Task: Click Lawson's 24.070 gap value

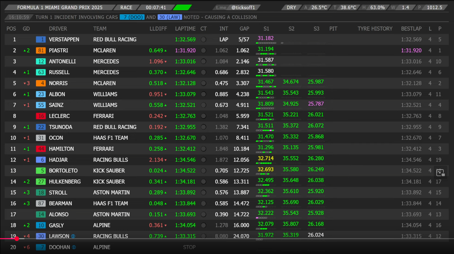Action: (x=241, y=236)
